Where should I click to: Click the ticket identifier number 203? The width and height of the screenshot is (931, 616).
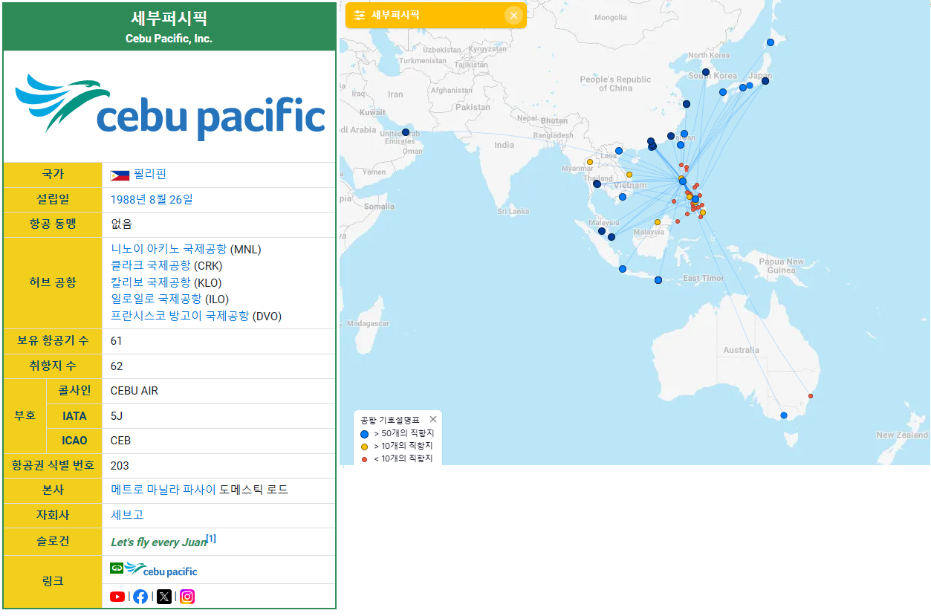(x=120, y=466)
